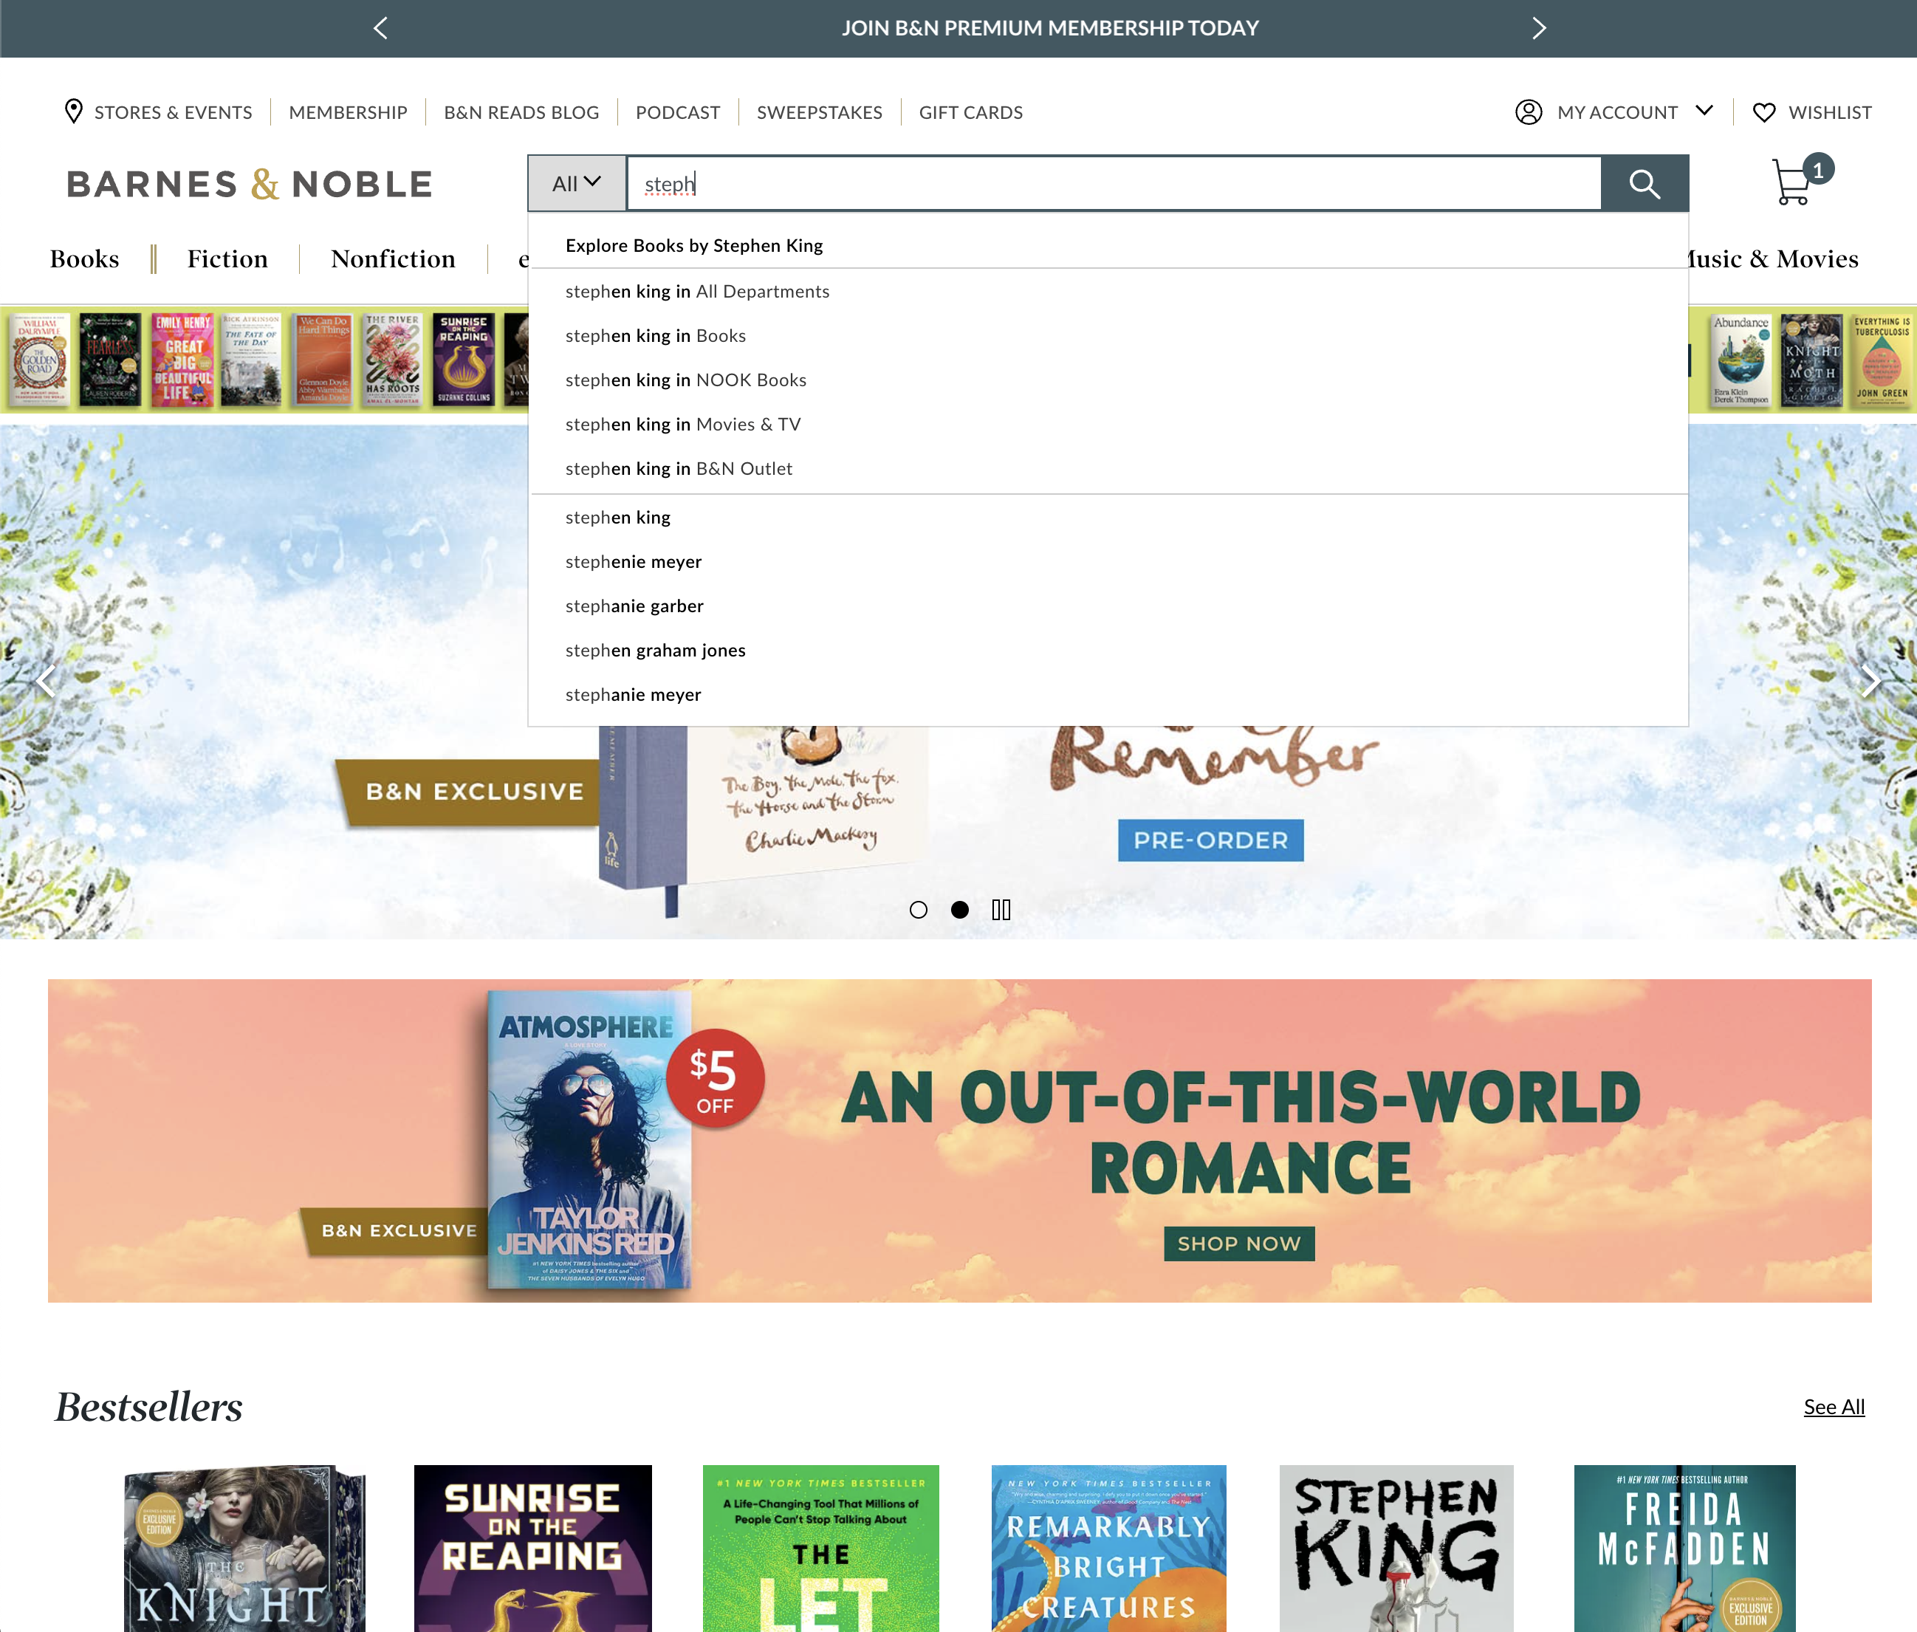The height and width of the screenshot is (1632, 1917).
Task: Click the Stores & Events location pin icon
Action: pos(73,111)
